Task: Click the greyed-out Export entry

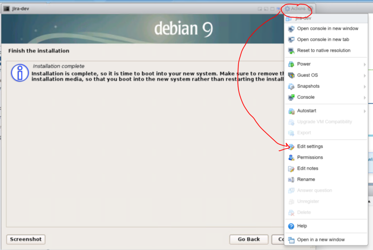Action: pyautogui.click(x=326, y=132)
